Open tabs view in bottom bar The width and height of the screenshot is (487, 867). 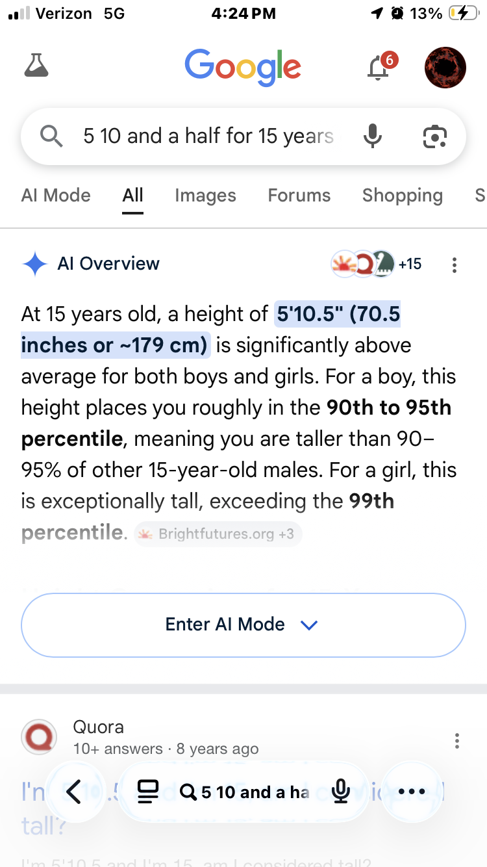tap(148, 792)
